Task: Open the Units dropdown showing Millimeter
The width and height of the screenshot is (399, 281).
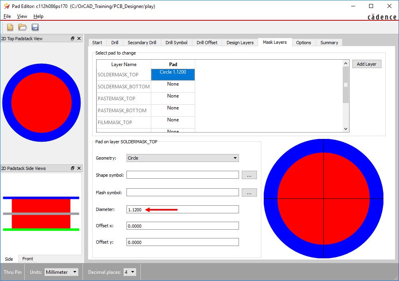Action: [x=61, y=272]
